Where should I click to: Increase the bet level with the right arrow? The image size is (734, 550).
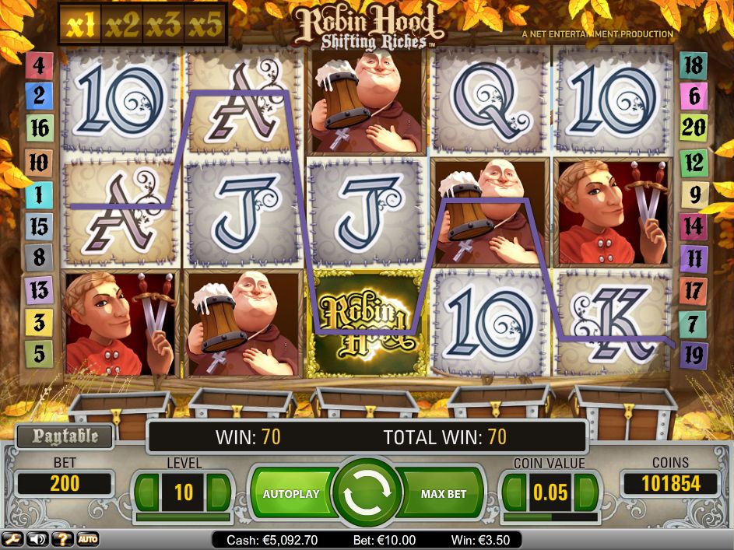[219, 492]
